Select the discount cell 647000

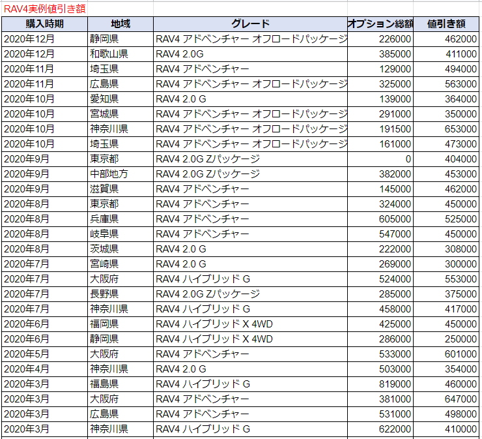click(446, 399)
